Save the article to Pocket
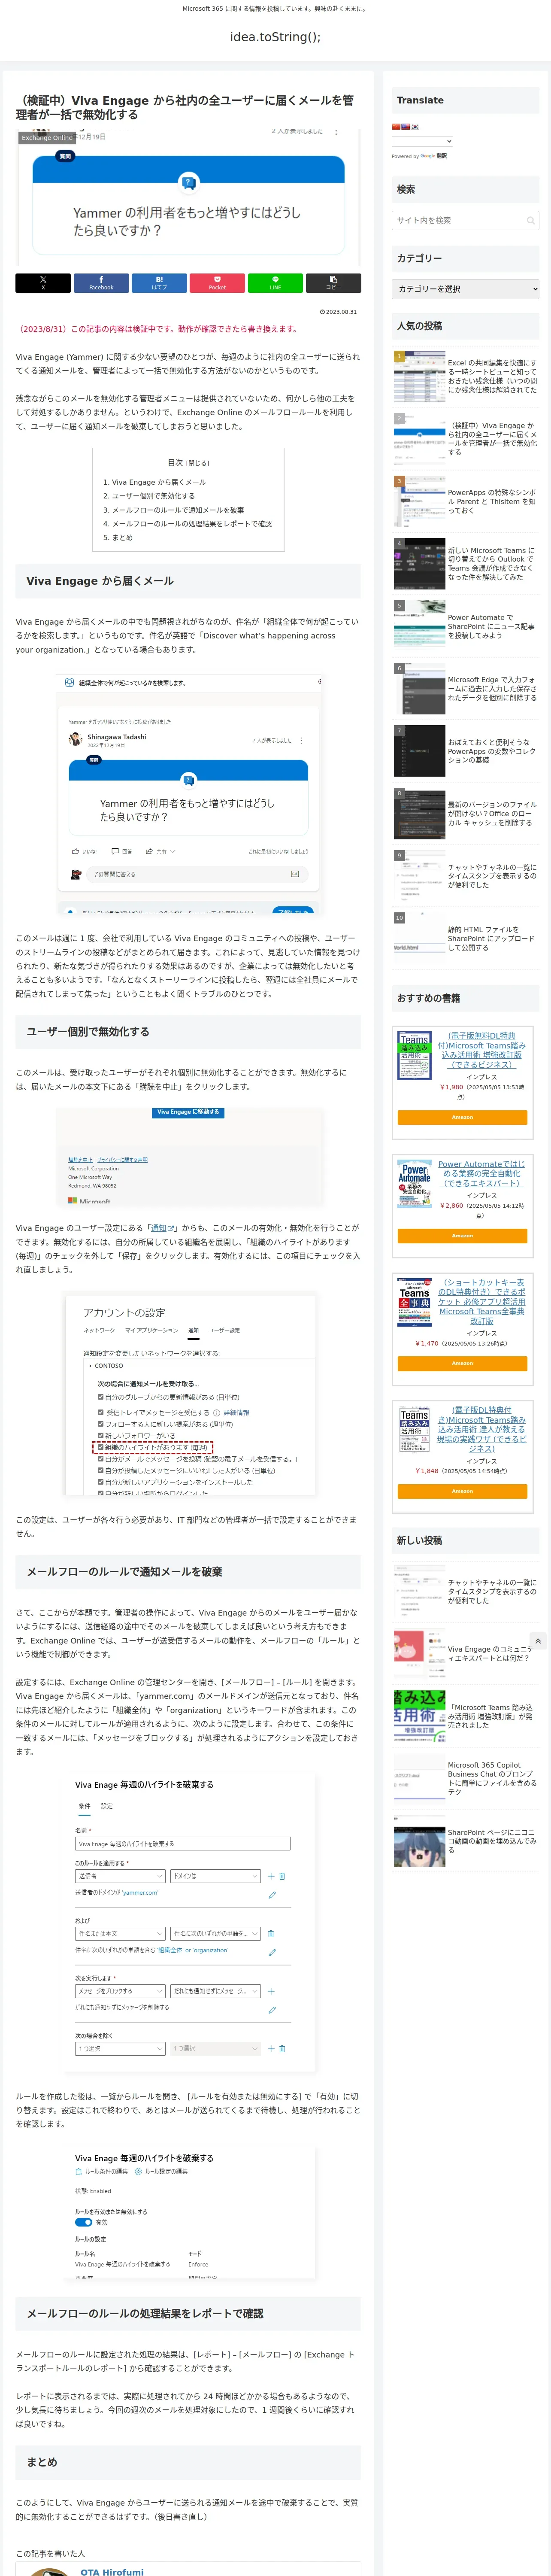The height and width of the screenshot is (2576, 551). tap(217, 283)
